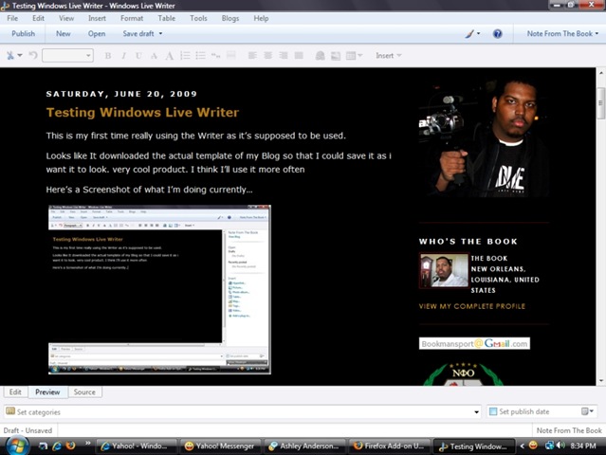Viewport: 606px width, 455px height.
Task: Open the publish date calendar dropdown
Action: [x=587, y=411]
